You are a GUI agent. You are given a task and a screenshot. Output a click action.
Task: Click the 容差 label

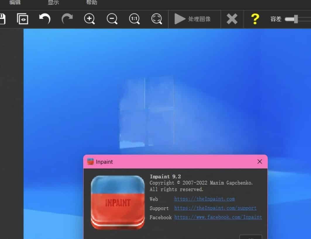[x=276, y=19]
